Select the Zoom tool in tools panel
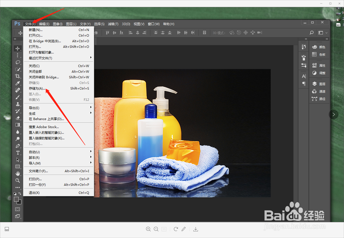This screenshot has width=344, height=238. click(18, 181)
